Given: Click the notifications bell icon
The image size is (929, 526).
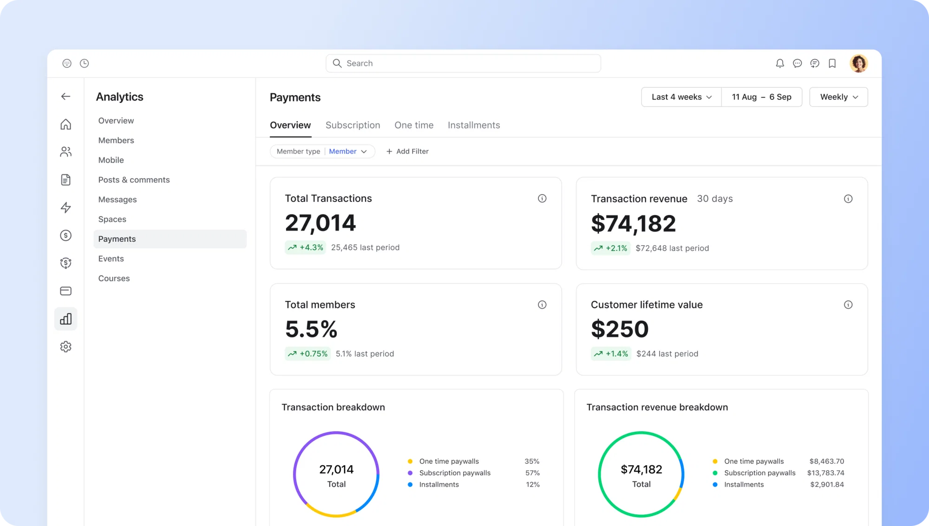Looking at the screenshot, I should [x=780, y=63].
